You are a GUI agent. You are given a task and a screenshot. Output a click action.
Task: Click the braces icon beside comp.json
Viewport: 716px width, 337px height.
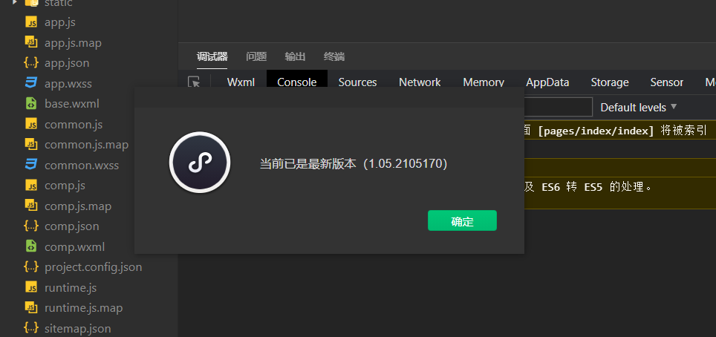tap(30, 226)
